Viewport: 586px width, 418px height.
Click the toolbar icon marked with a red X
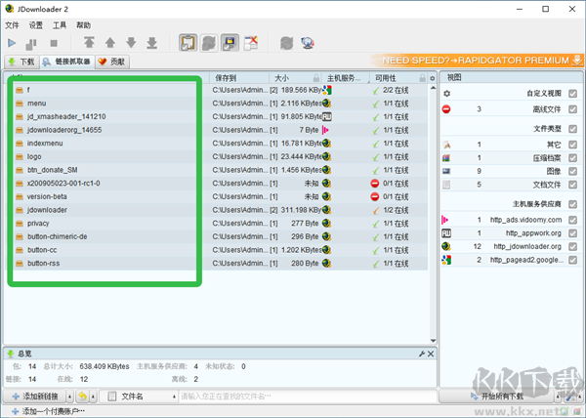click(x=251, y=43)
